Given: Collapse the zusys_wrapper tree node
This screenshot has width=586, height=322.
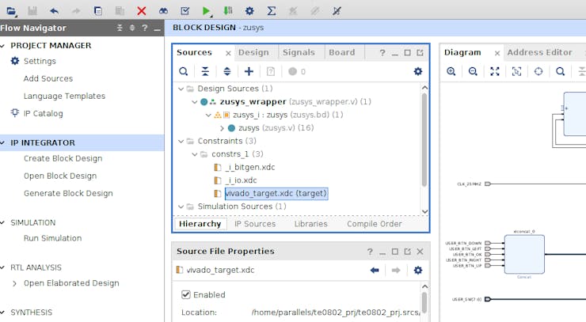Looking at the screenshot, I should pos(194,102).
